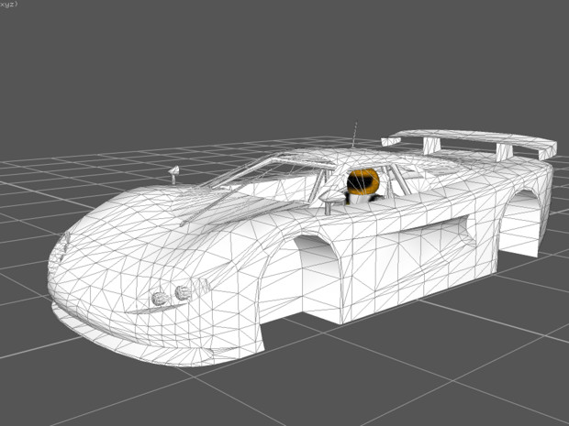Select the front wheel arch opening
The height and width of the screenshot is (426, 569).
300,279
